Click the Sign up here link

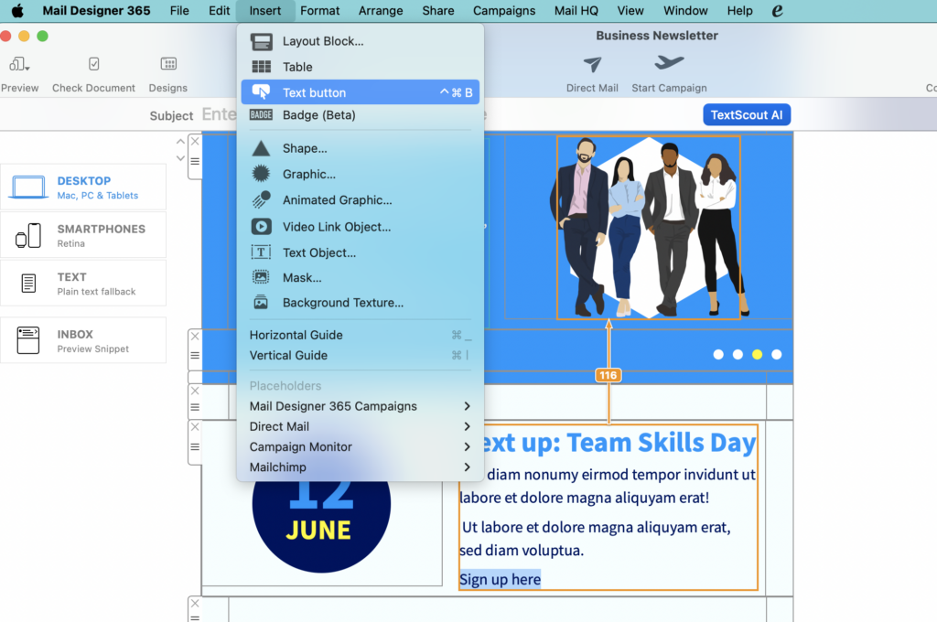(501, 580)
